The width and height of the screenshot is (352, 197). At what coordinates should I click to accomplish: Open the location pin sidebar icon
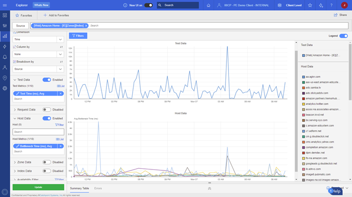[x=5, y=78]
